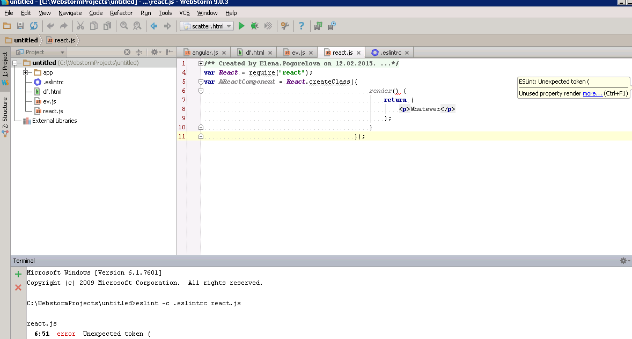
Task: Click the Replace toolbar icon
Action: click(x=137, y=26)
